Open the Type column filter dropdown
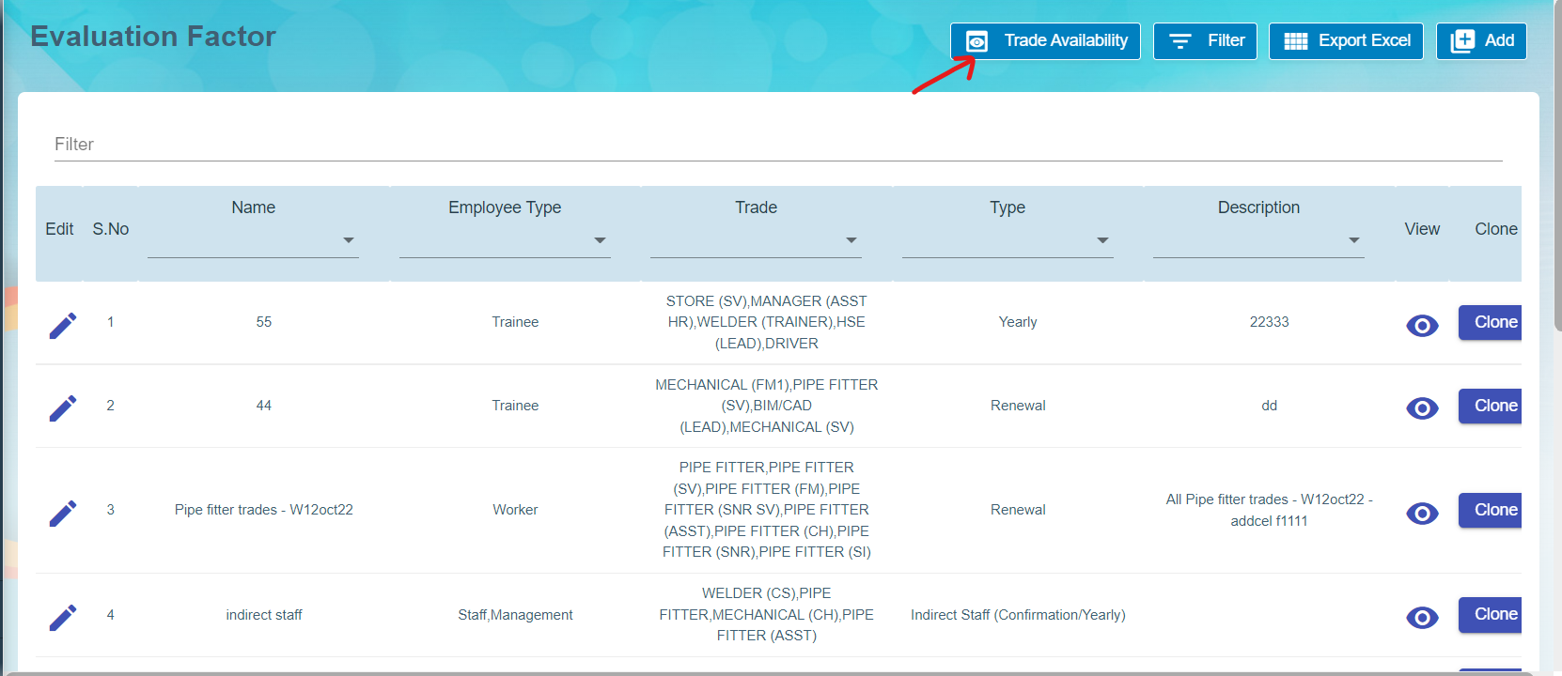The height and width of the screenshot is (676, 1562). click(1102, 240)
